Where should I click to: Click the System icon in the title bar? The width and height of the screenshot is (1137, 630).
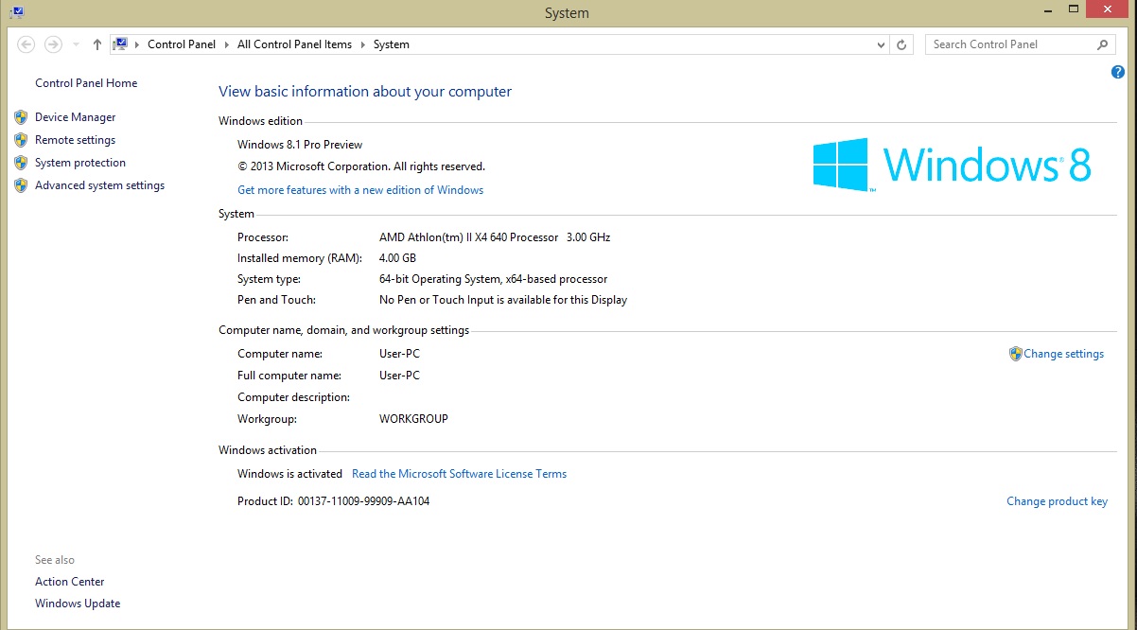[16, 12]
